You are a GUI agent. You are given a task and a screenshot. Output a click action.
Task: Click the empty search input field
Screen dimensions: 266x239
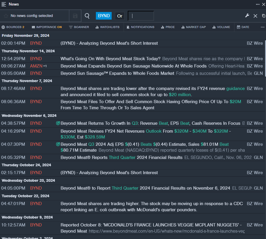141,16
